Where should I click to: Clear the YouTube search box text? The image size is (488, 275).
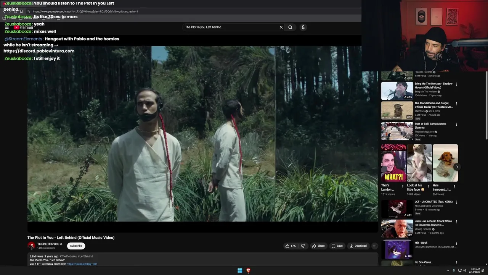[x=281, y=27]
